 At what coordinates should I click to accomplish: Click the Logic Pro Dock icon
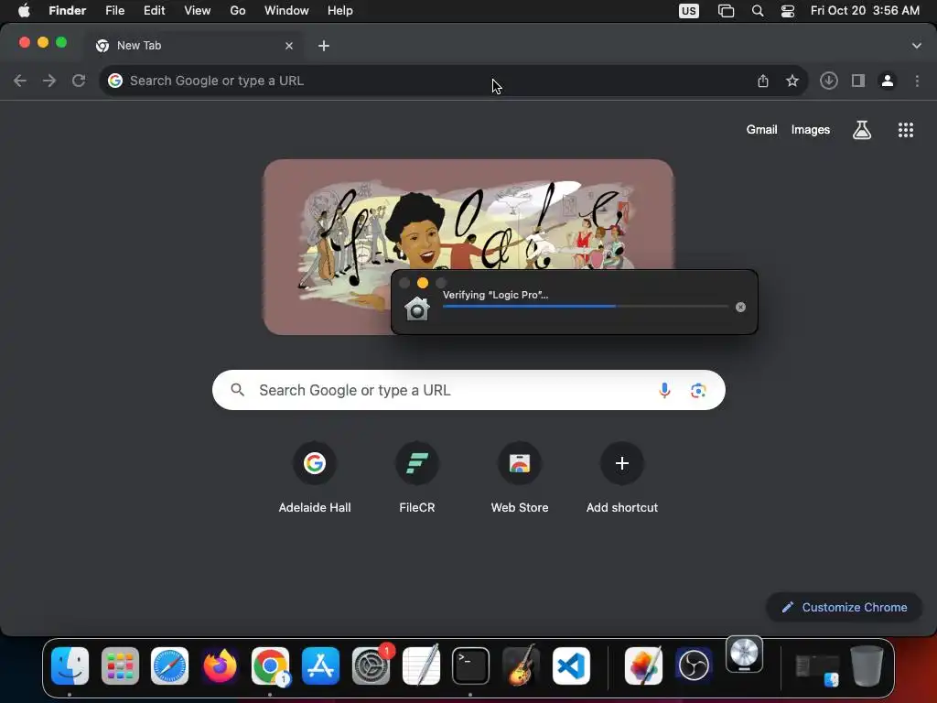click(x=744, y=654)
